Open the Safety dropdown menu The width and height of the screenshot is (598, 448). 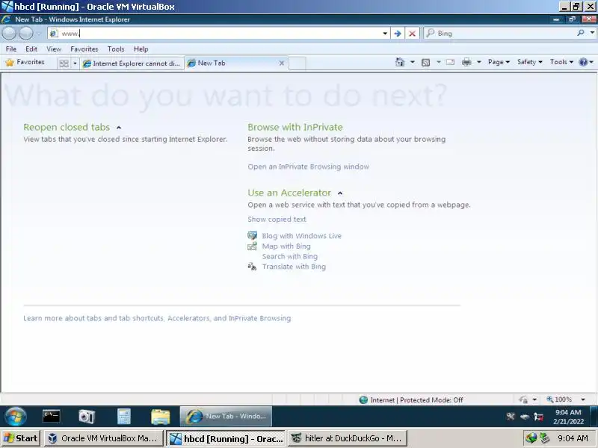pyautogui.click(x=529, y=62)
